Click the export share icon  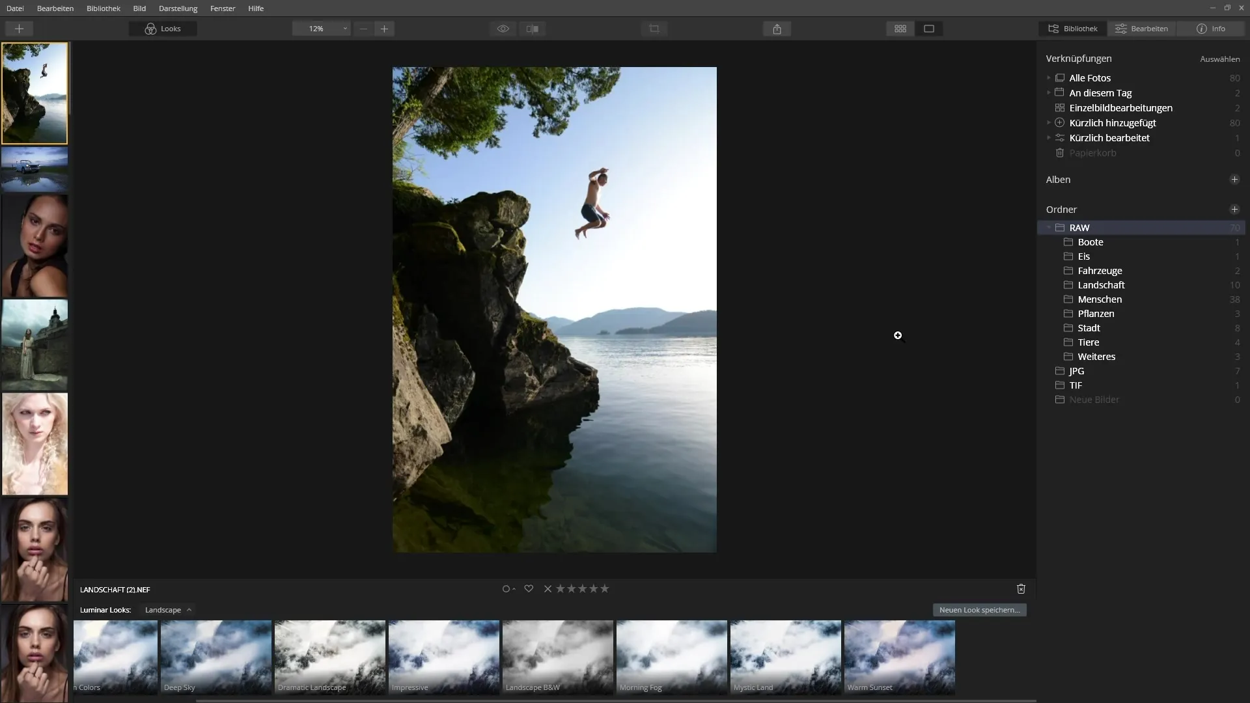click(777, 29)
